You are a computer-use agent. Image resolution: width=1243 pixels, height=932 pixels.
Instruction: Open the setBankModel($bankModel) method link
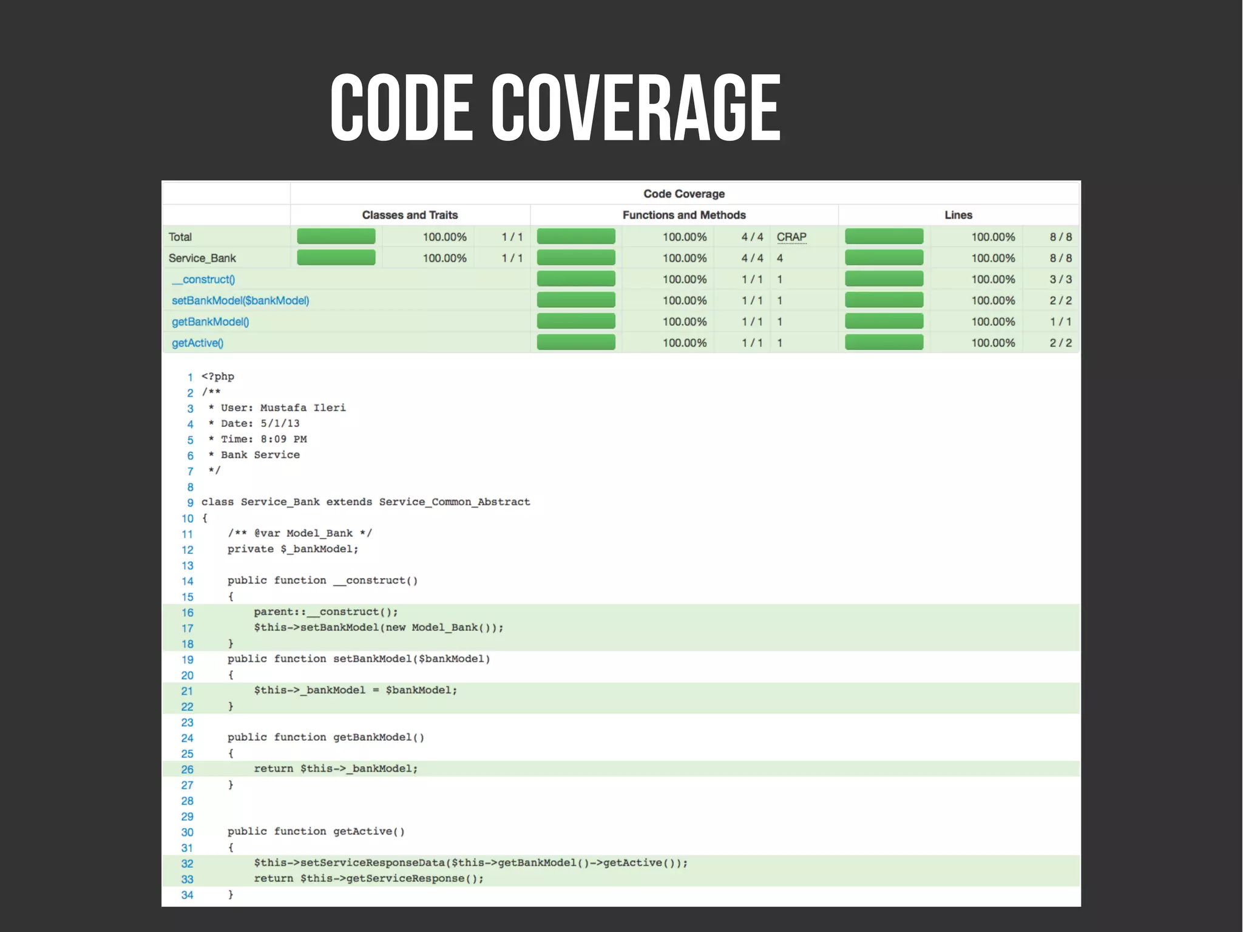pos(240,301)
